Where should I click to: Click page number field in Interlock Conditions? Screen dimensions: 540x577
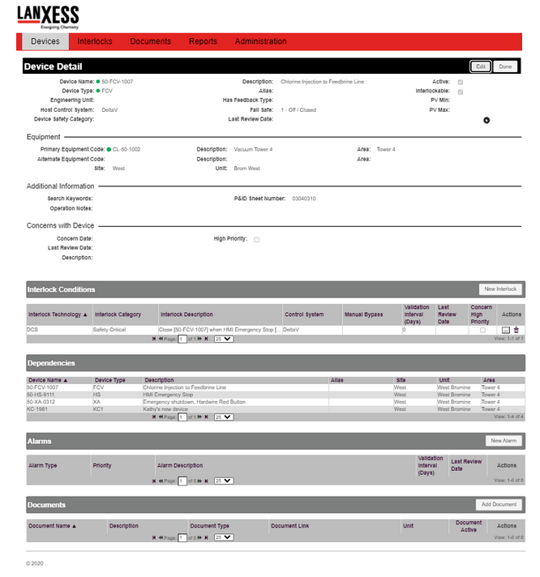click(x=182, y=339)
